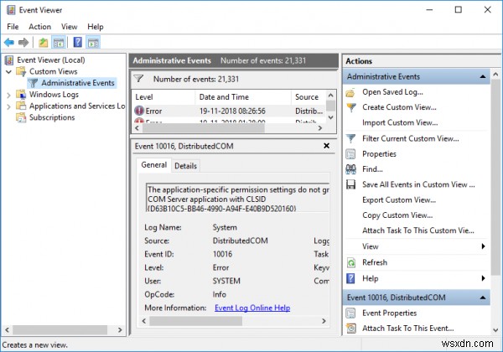Switch to the Details tab
The height and width of the screenshot is (352, 503).
coord(185,166)
